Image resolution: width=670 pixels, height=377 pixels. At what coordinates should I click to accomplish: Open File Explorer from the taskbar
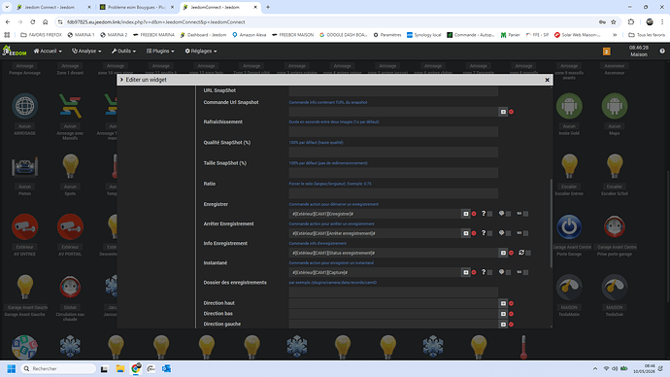pyautogui.click(x=120, y=368)
